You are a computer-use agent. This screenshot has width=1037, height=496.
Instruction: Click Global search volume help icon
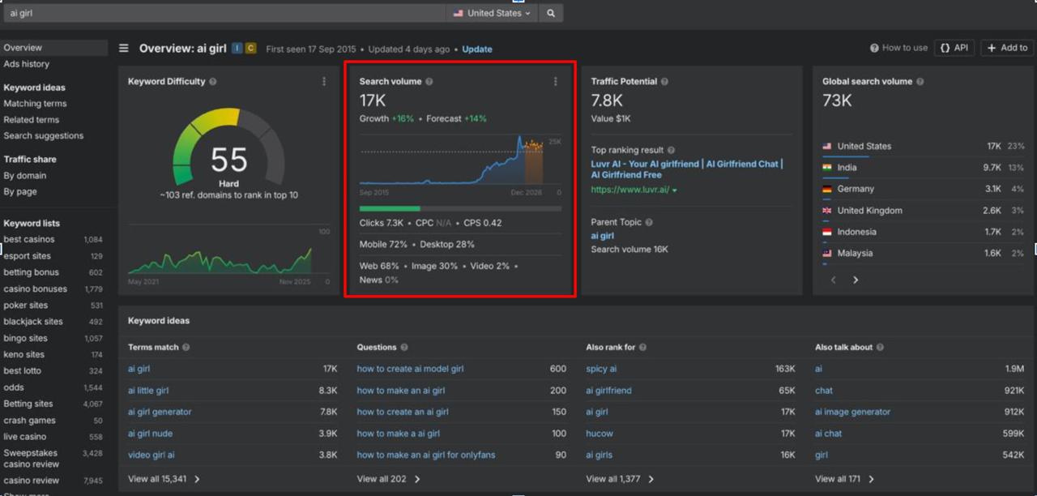(920, 82)
